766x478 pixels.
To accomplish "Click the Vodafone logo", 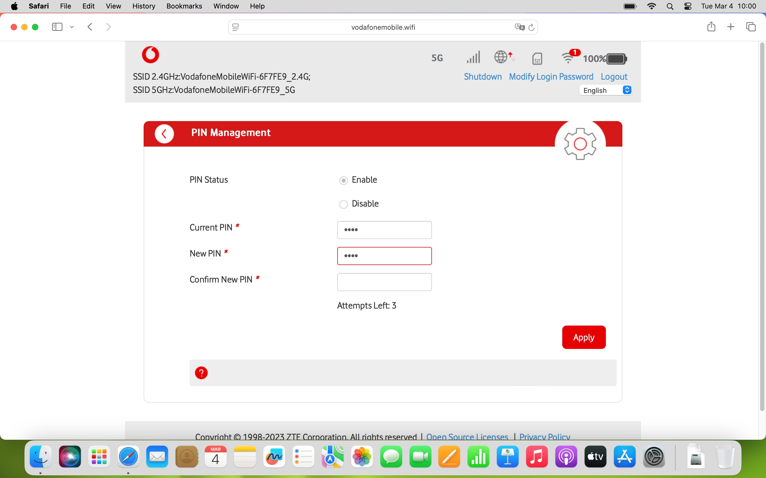I will pyautogui.click(x=150, y=55).
